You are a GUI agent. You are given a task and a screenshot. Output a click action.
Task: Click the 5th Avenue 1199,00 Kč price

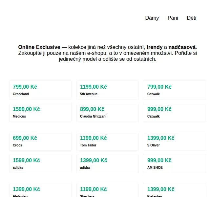pos(94,87)
